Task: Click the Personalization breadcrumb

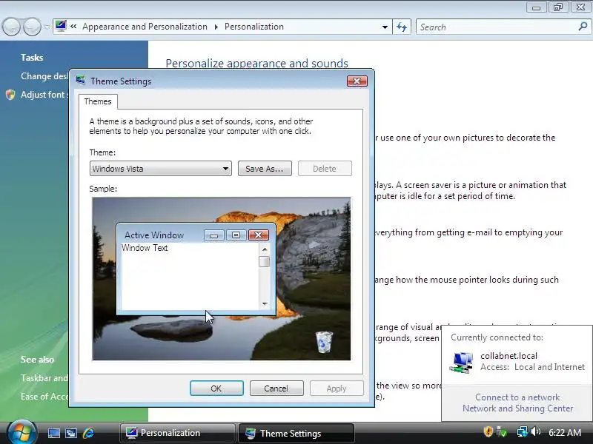Action: tap(254, 27)
